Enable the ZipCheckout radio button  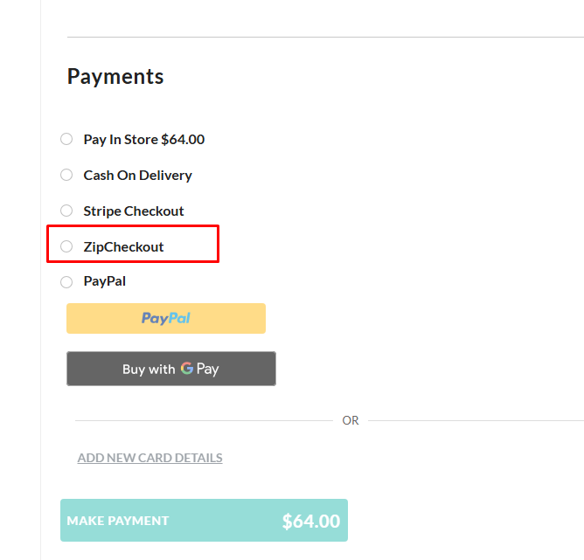pos(66,246)
